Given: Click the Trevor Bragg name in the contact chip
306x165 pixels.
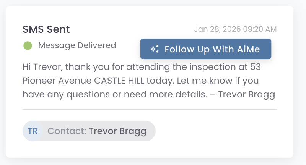Looking at the screenshot, I should pyautogui.click(x=117, y=131).
